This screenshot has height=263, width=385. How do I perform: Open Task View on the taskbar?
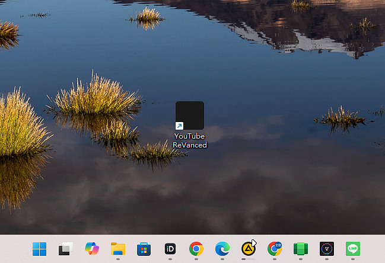click(x=66, y=249)
